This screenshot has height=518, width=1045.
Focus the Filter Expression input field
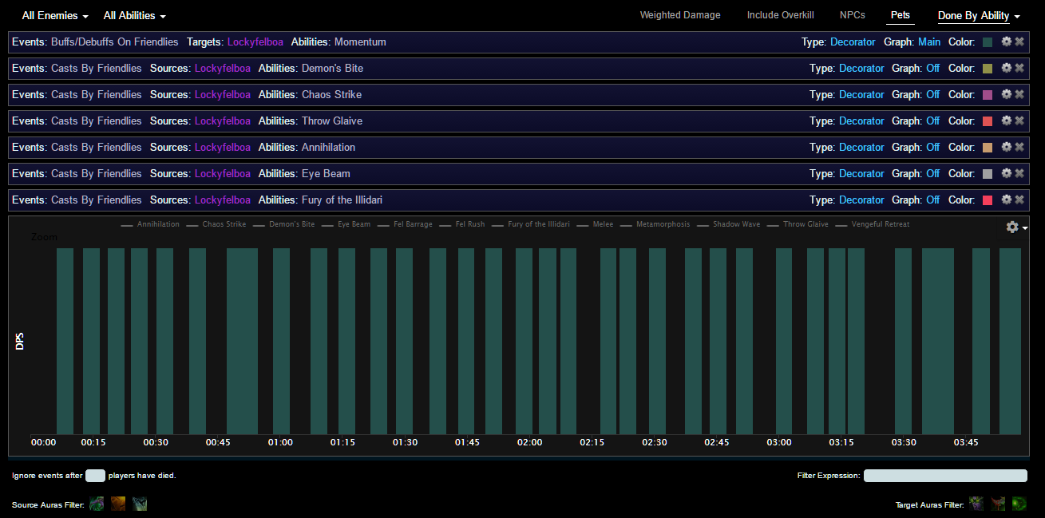pos(945,476)
